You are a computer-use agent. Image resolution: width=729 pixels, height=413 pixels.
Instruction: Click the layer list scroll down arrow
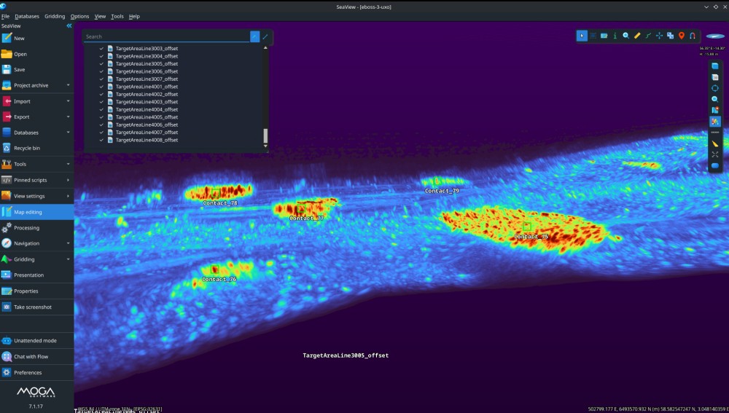[265, 146]
